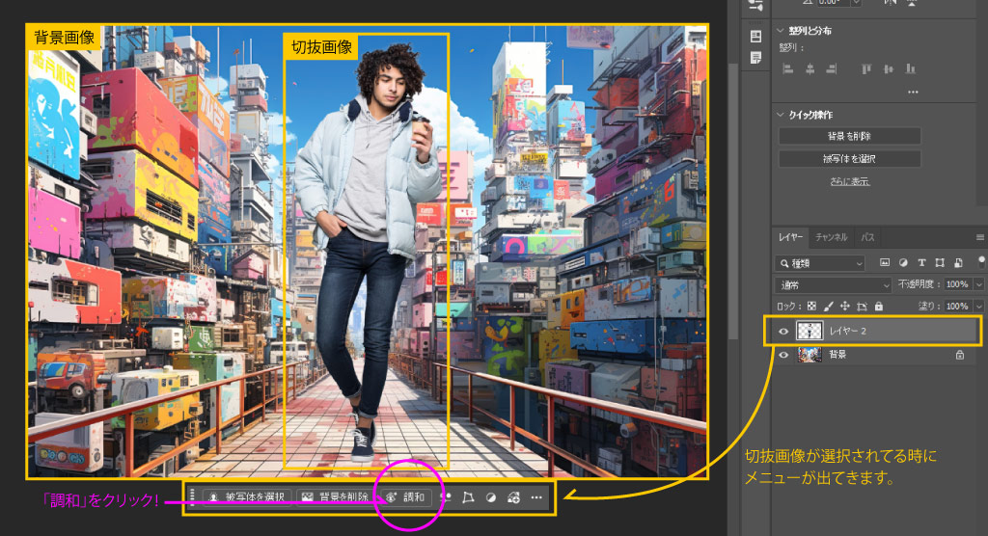This screenshot has width=988, height=536.
Task: Collapse the 整列と分布 section
Action: coord(781,31)
